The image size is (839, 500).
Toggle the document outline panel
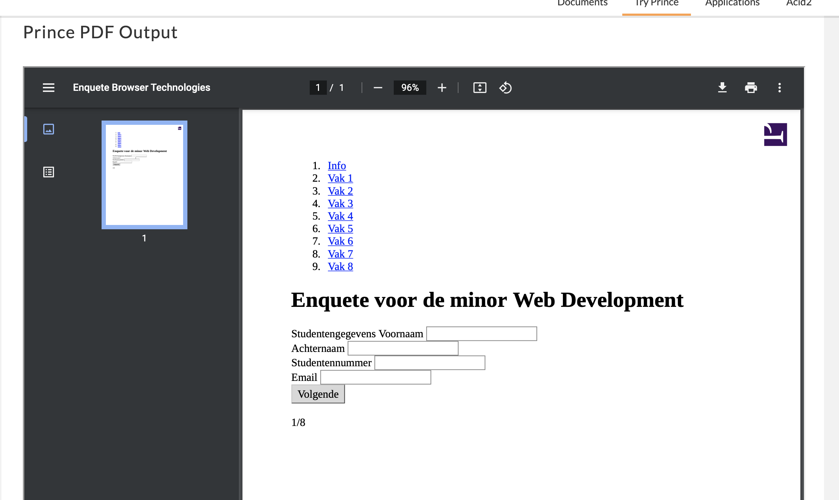coord(49,172)
